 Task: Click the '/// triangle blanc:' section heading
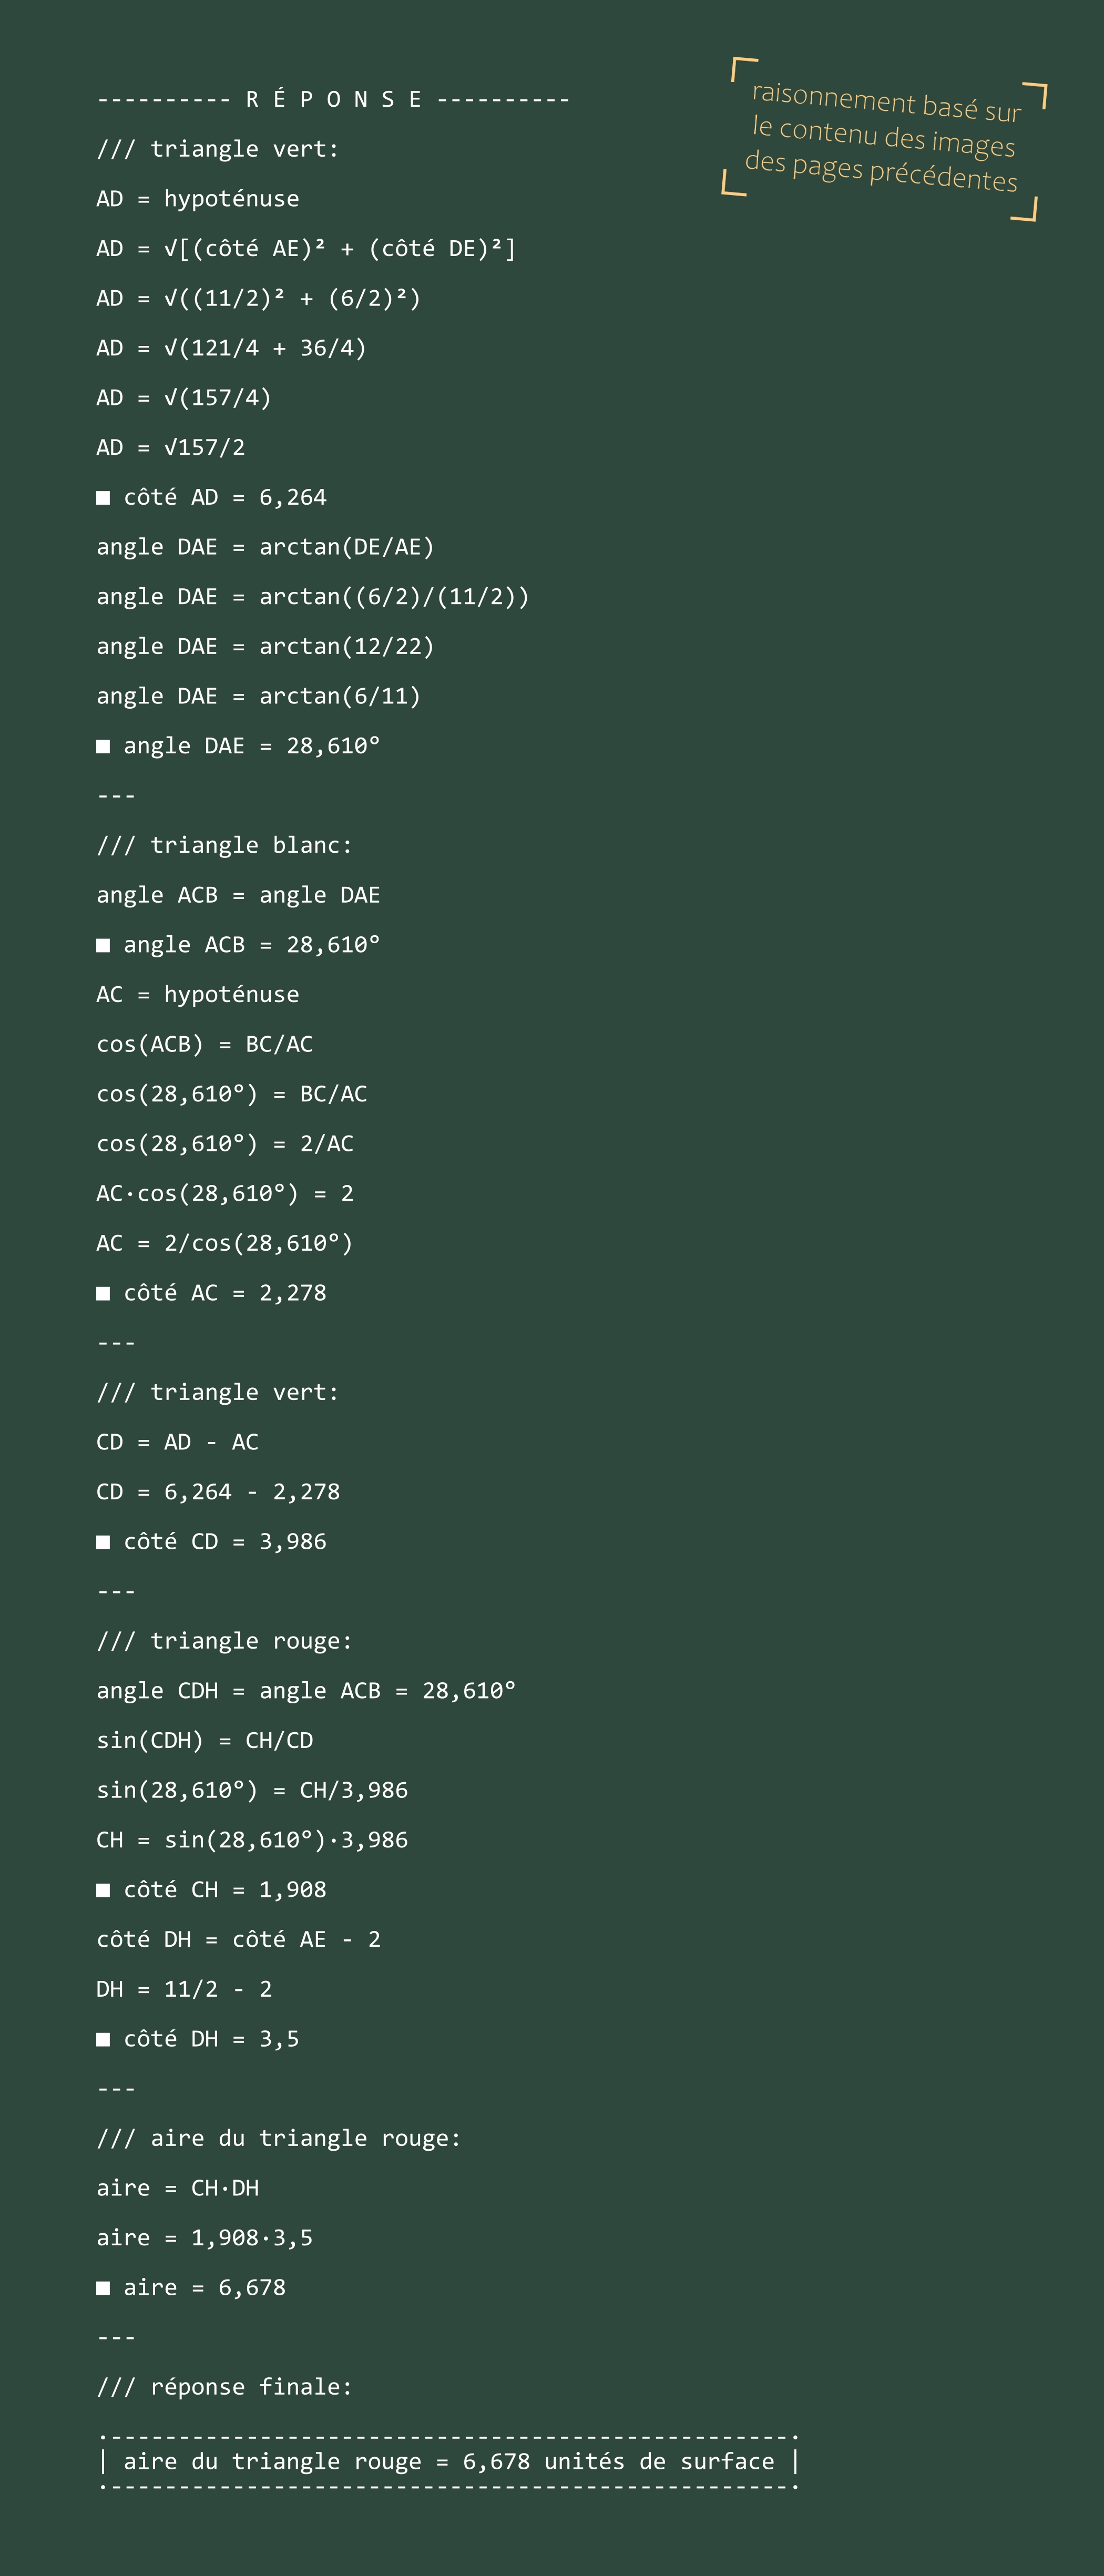click(x=225, y=845)
